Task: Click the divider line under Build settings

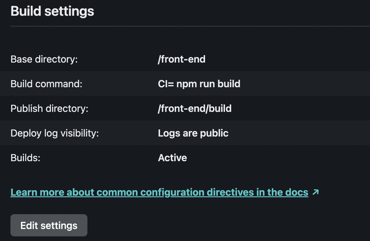Action: (x=185, y=26)
